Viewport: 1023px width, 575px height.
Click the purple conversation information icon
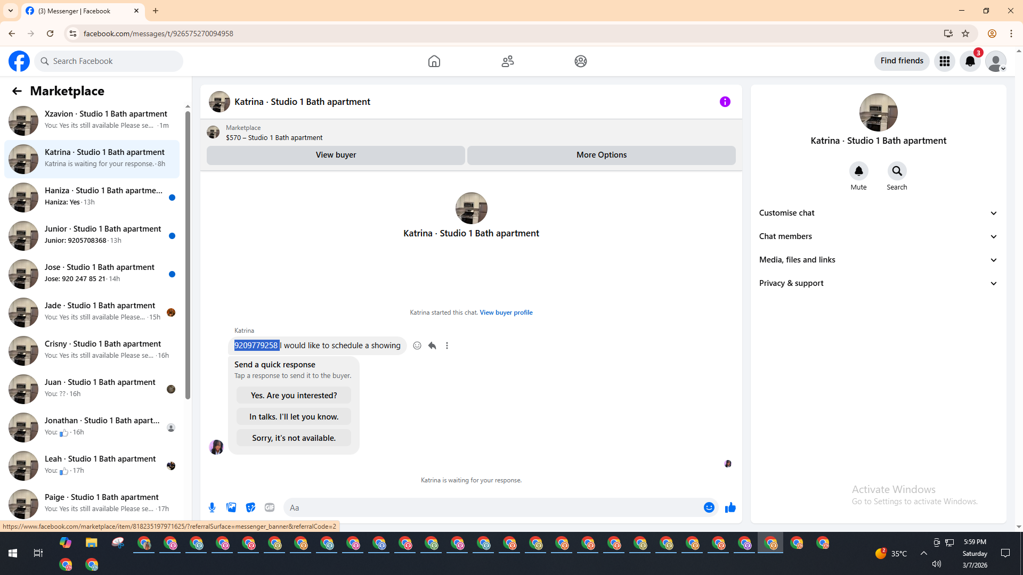pos(725,102)
